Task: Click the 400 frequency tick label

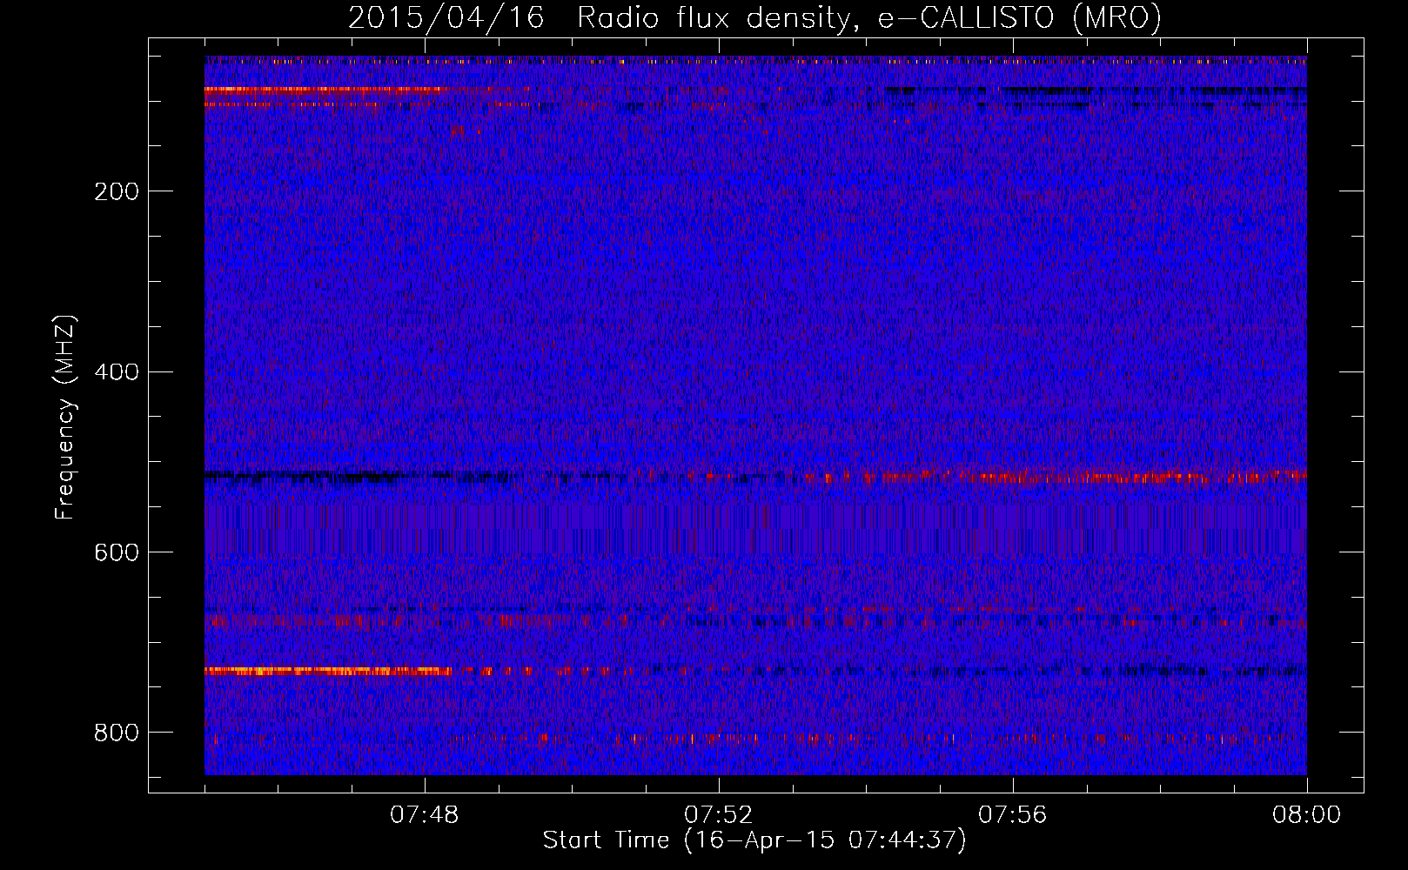Action: point(117,372)
